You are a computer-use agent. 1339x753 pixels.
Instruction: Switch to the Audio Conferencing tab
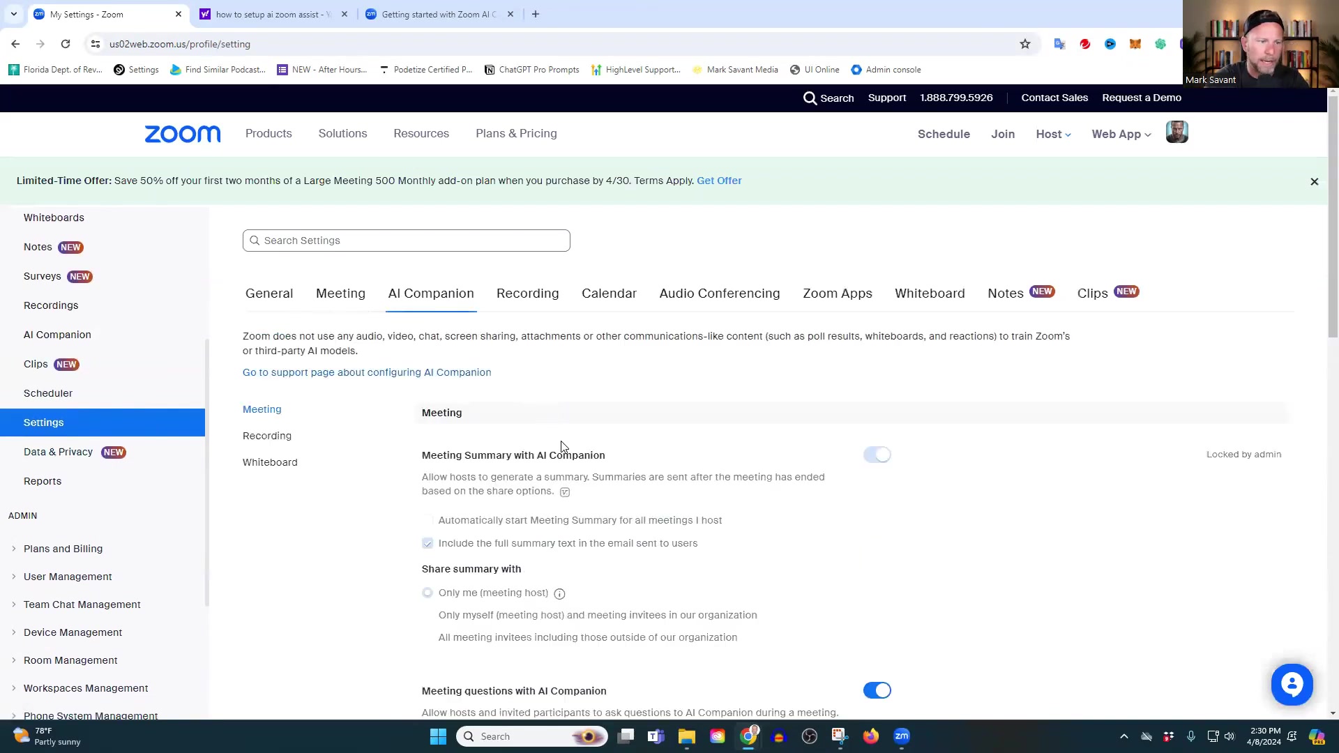(720, 294)
